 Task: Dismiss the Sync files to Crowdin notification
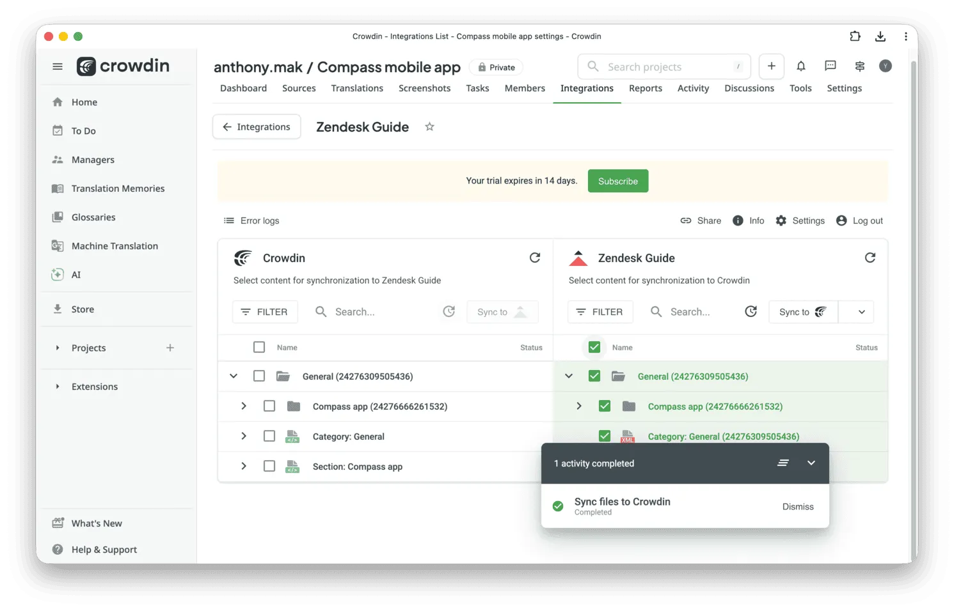[x=797, y=506]
